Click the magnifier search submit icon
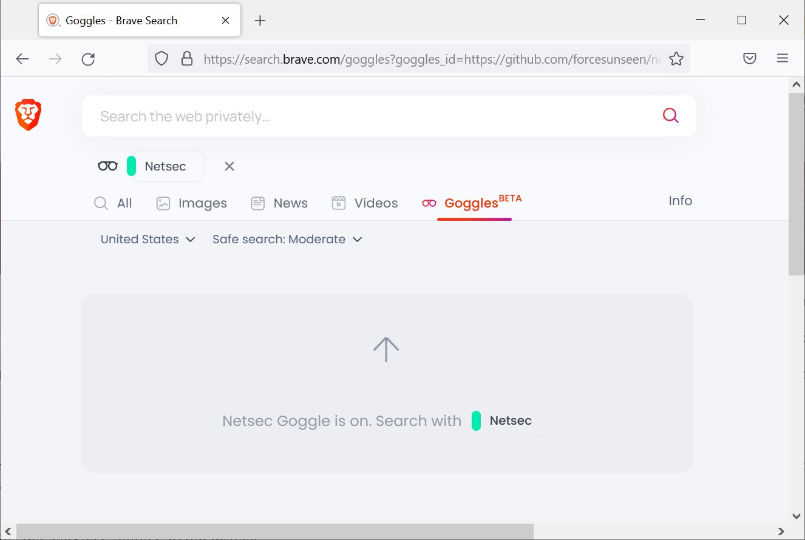805x540 pixels. coord(670,115)
